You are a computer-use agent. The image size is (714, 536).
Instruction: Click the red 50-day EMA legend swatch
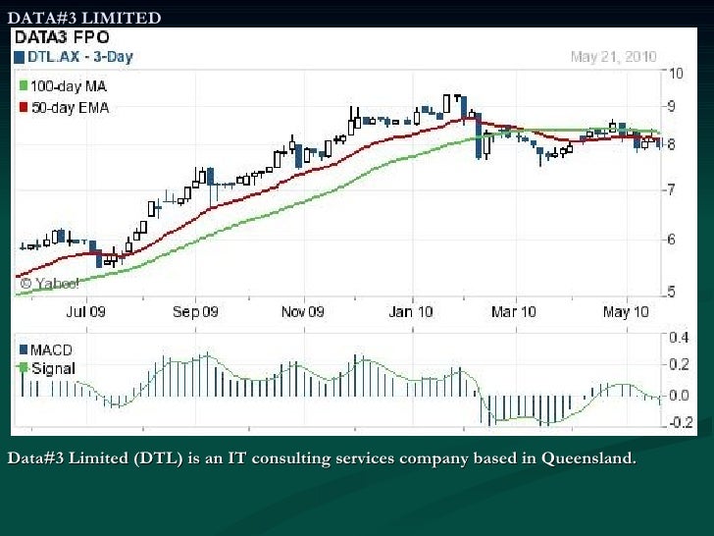click(24, 108)
